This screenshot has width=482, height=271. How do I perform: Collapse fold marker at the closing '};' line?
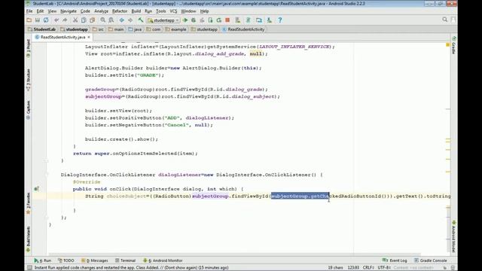(47, 218)
